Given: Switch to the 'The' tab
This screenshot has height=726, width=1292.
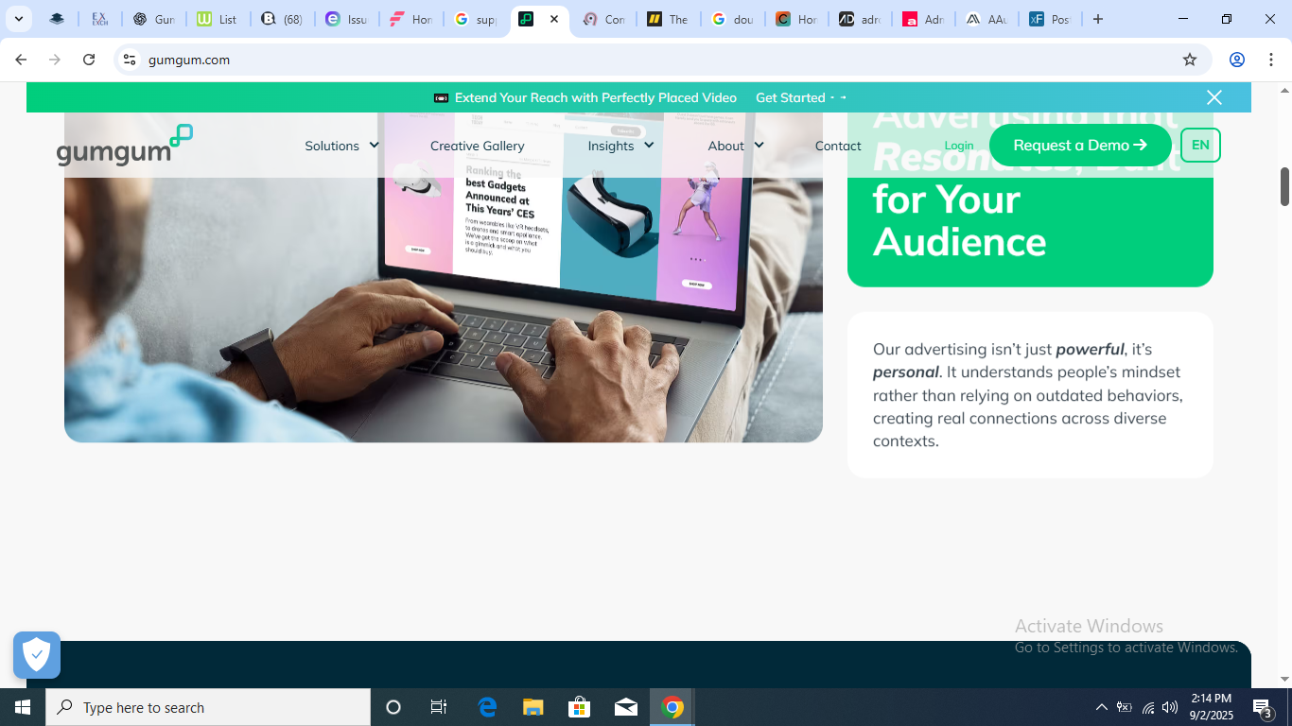Looking at the screenshot, I should point(668,19).
